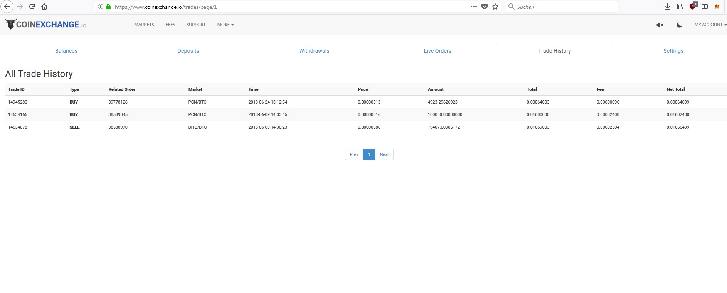Click Trade ID 14634078 cell
The image size is (727, 293).
[x=18, y=127]
